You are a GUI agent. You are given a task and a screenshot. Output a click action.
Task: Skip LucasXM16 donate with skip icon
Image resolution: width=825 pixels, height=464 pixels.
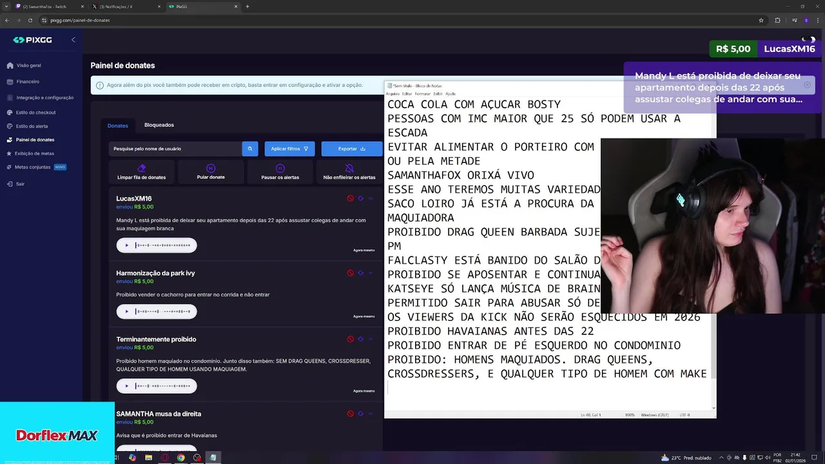[x=371, y=198]
